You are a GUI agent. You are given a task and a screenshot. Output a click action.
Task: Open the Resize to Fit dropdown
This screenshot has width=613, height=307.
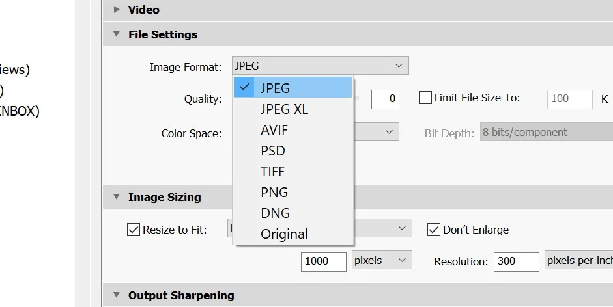point(383,228)
